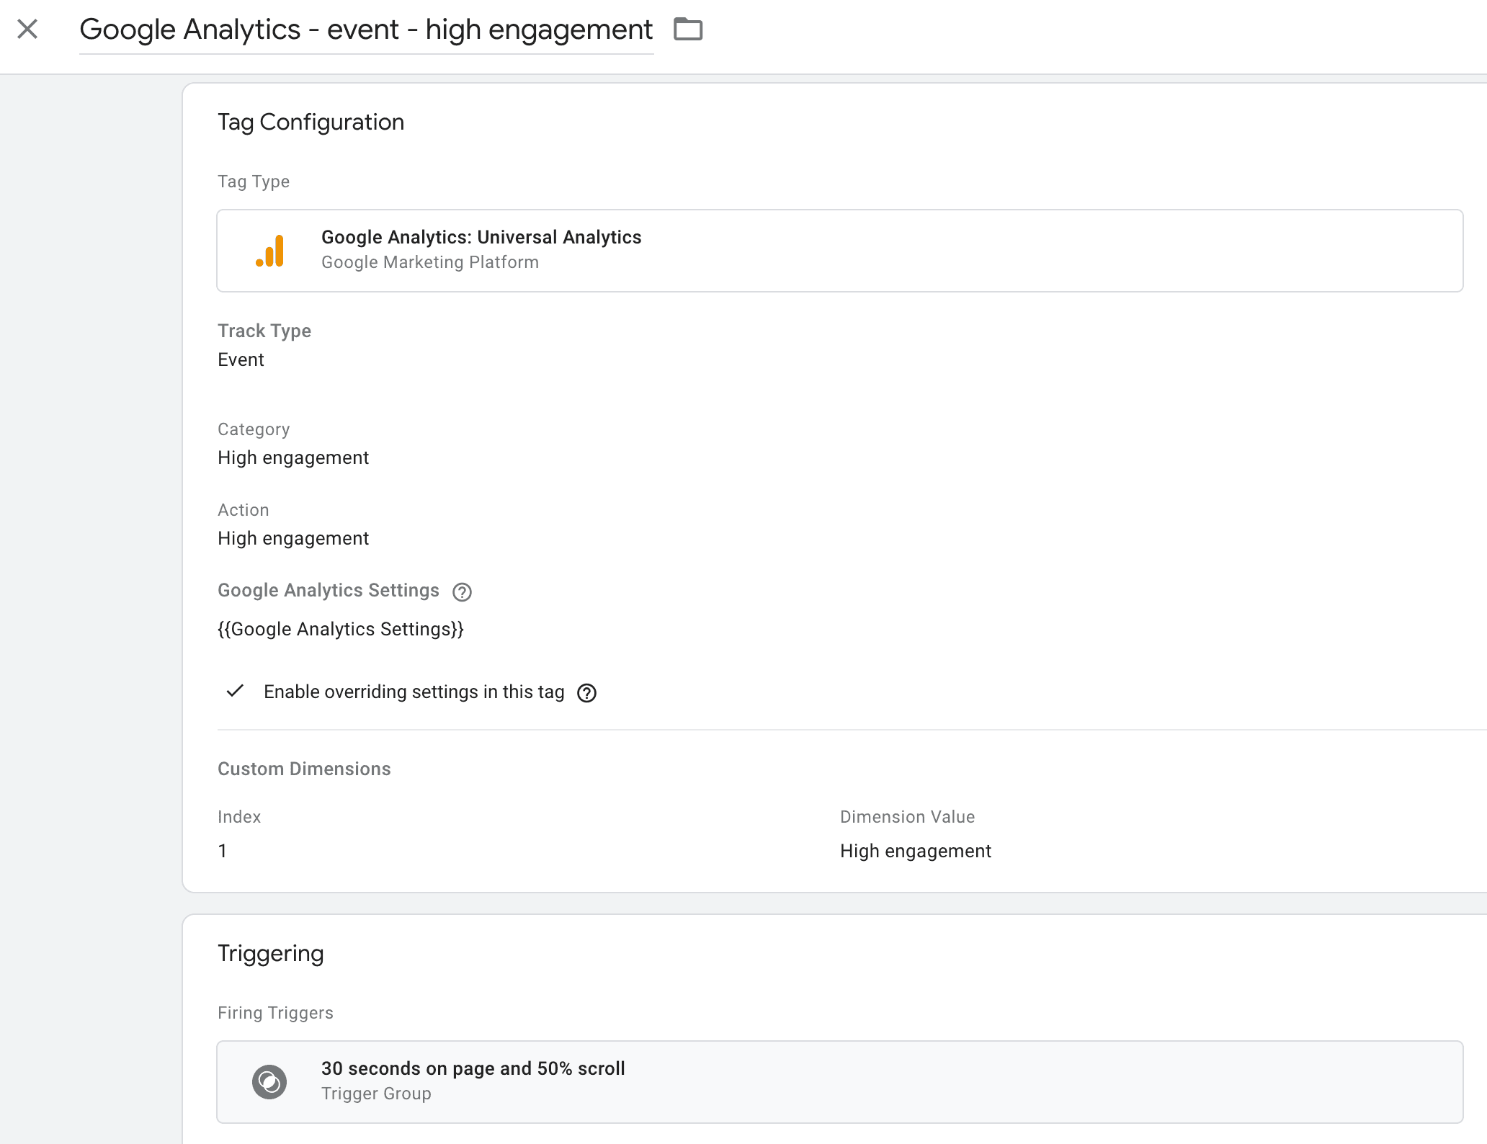The height and width of the screenshot is (1144, 1487).
Task: Click the Google Marketing Platform subtitle
Action: point(430,263)
